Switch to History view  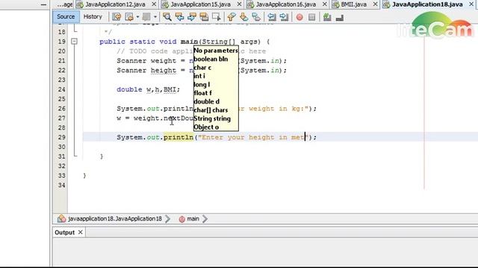click(x=93, y=16)
